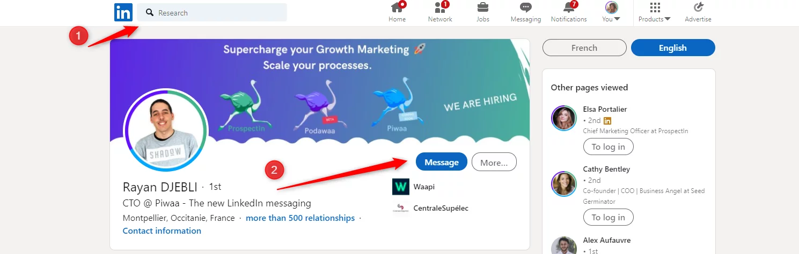This screenshot has height=254, width=799.
Task: Click To log in under Elsa Portalier
Action: pyautogui.click(x=609, y=147)
